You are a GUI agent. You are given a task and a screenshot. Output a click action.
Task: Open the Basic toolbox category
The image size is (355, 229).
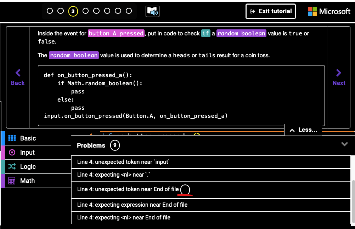[x=36, y=138]
